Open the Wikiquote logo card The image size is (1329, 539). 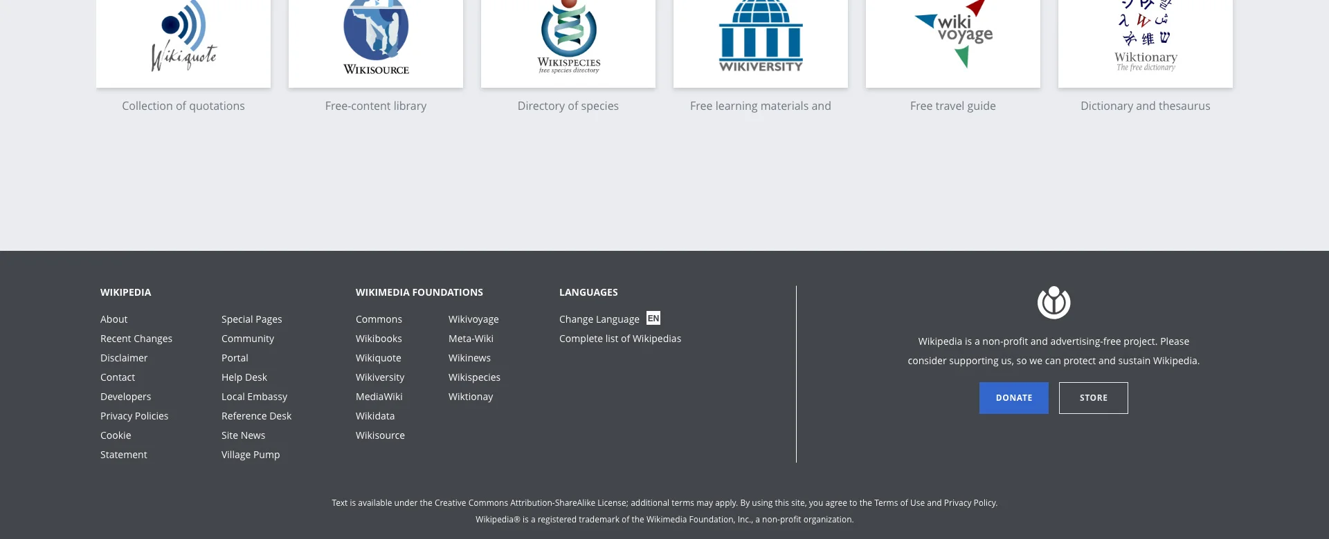[x=183, y=43]
